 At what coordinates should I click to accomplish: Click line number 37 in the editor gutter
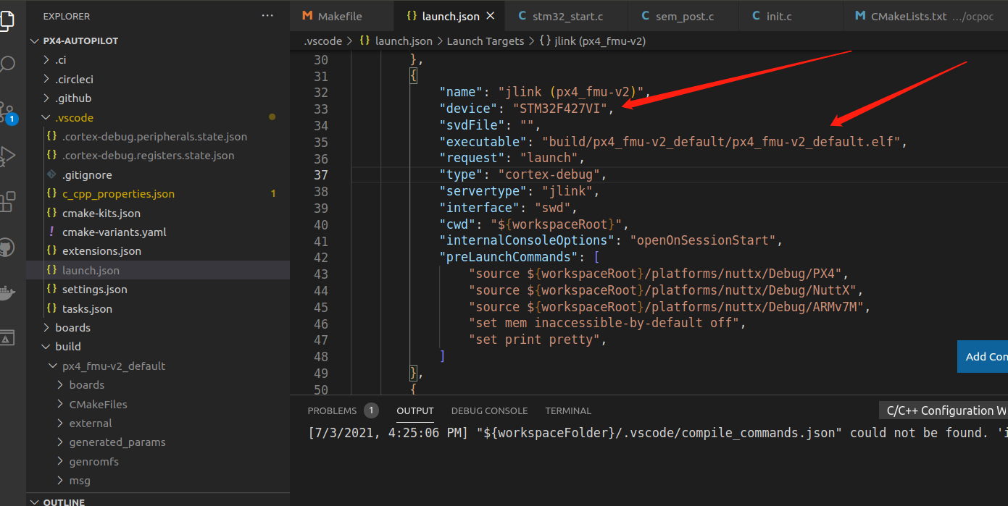(x=321, y=174)
